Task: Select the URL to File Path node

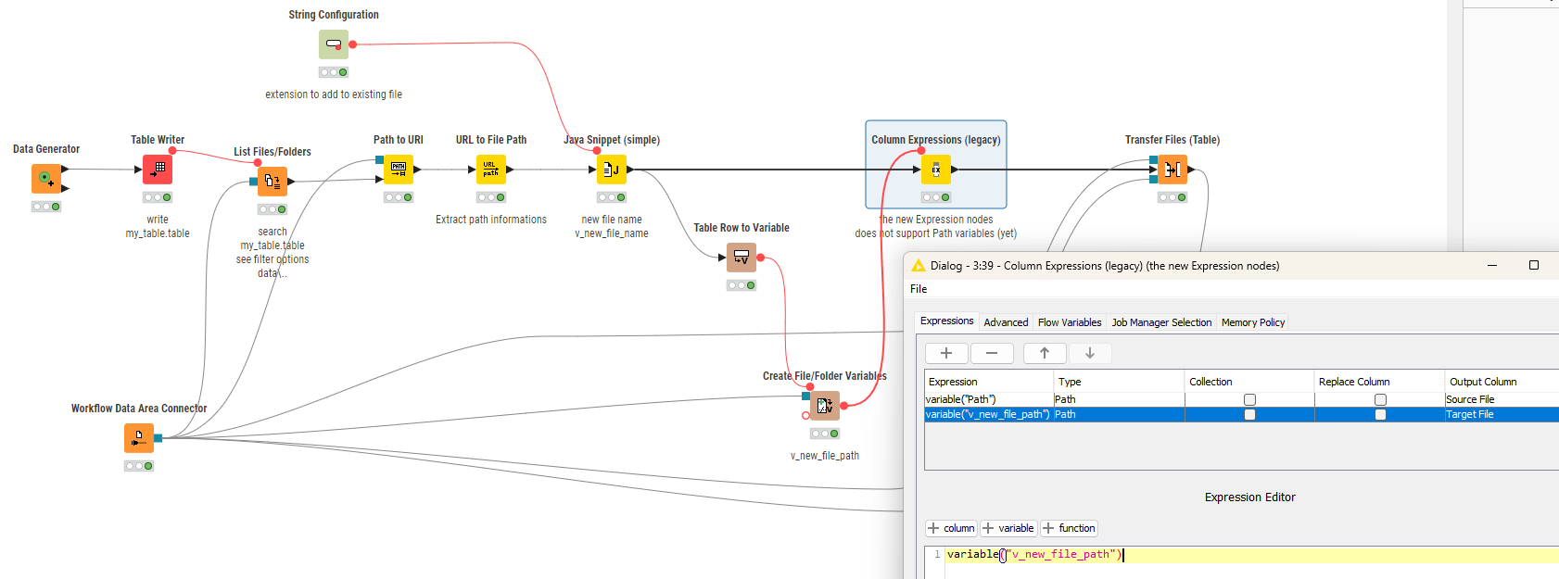Action: 491,170
